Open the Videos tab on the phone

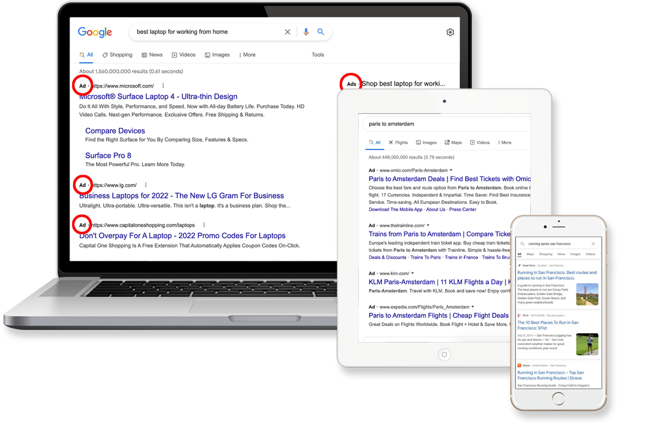(x=591, y=254)
